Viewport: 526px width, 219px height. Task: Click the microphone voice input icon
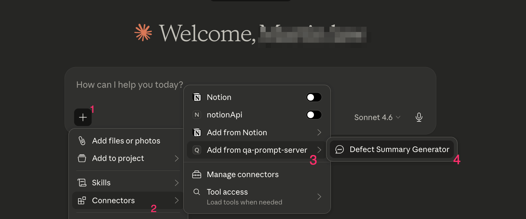pyautogui.click(x=419, y=117)
